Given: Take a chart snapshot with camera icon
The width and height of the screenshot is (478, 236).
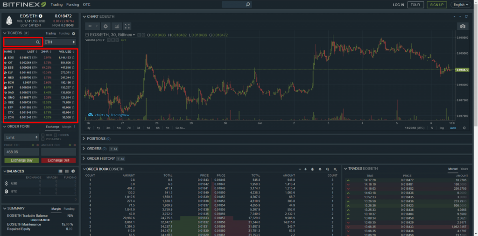Looking at the screenshot, I should (463, 26).
